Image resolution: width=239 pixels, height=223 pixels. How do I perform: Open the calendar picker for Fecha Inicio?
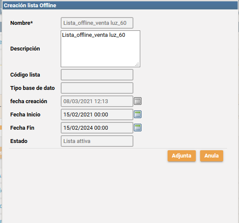pyautogui.click(x=138, y=114)
